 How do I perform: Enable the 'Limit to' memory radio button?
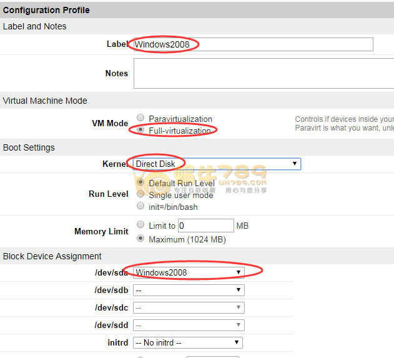click(x=141, y=225)
